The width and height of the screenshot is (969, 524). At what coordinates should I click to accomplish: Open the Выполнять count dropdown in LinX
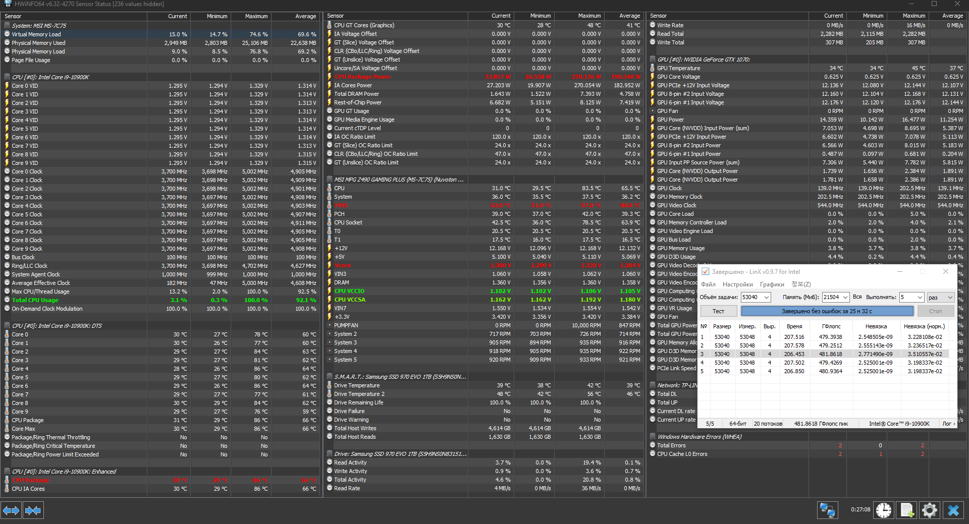920,297
